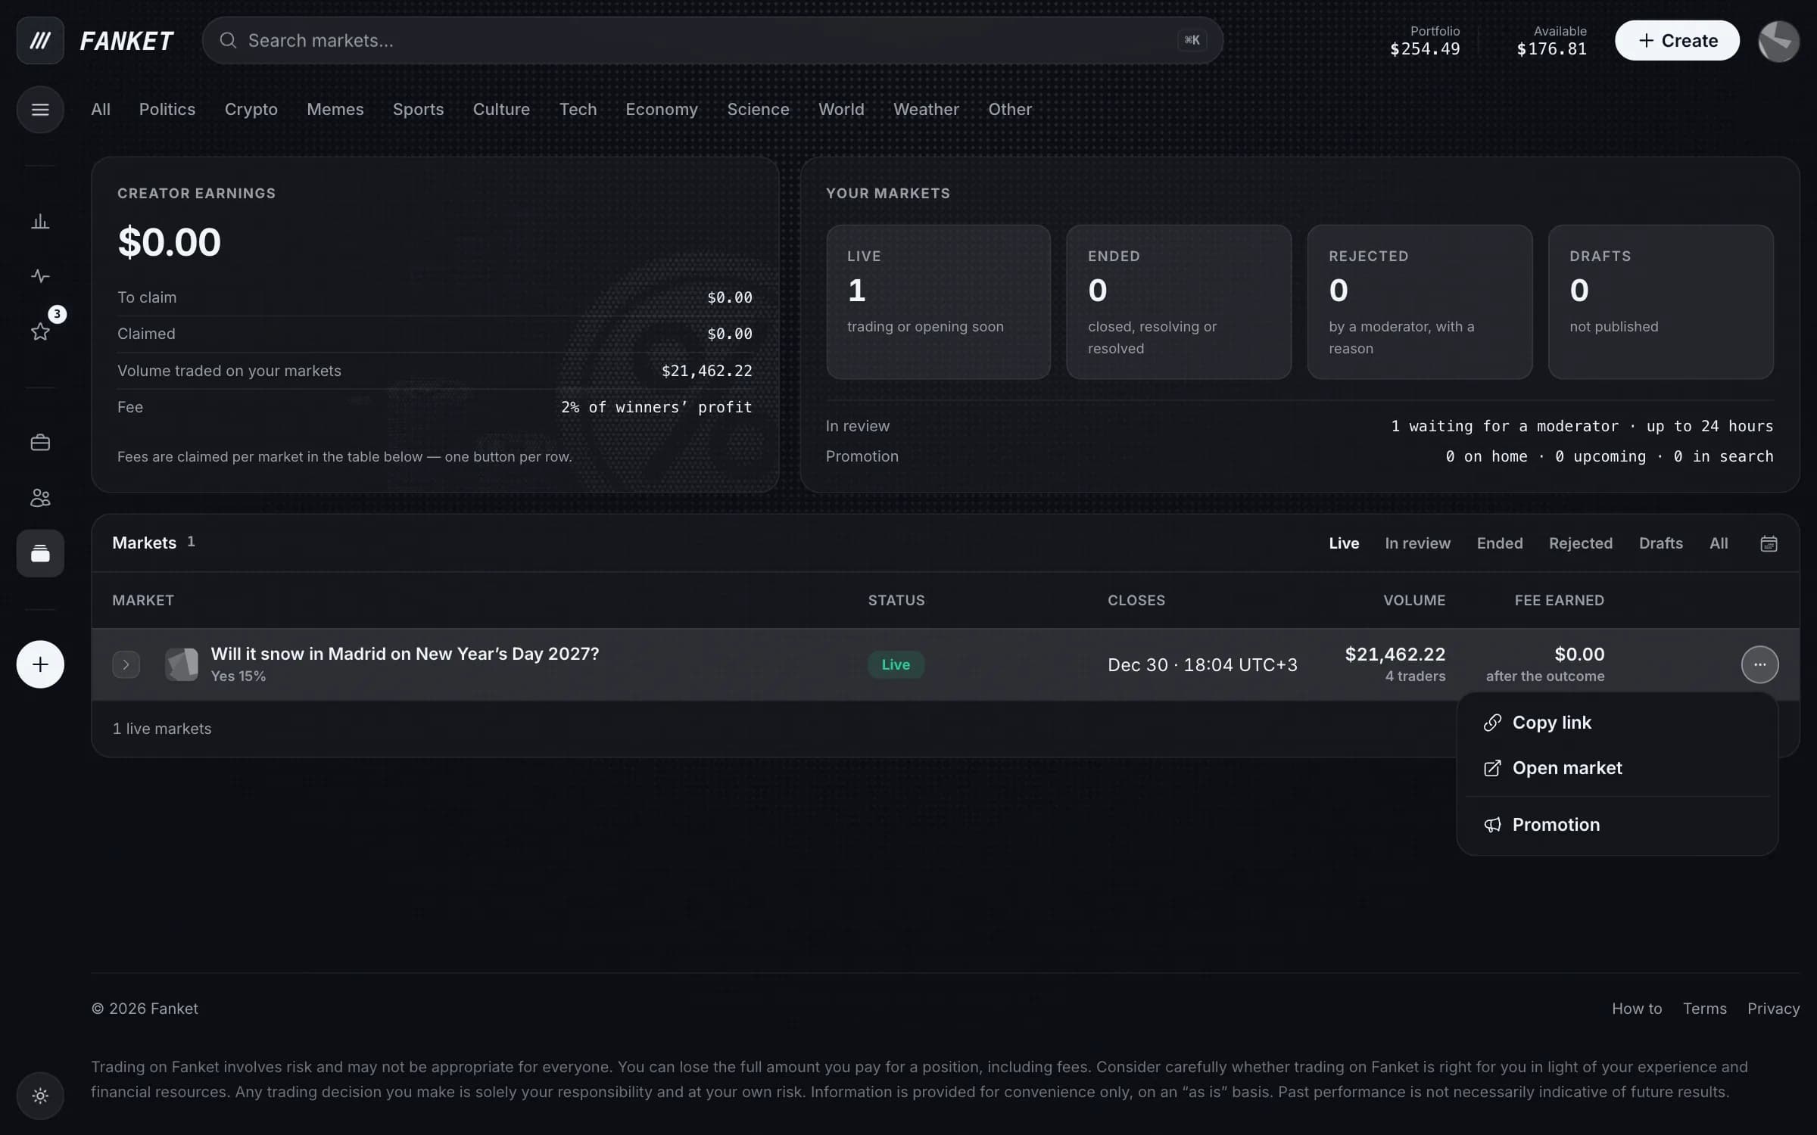Open the hamburger menu sidebar toggle
This screenshot has width=1817, height=1135.
tap(40, 110)
